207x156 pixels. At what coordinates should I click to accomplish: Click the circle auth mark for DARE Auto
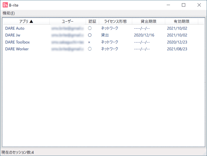pos(90,28)
